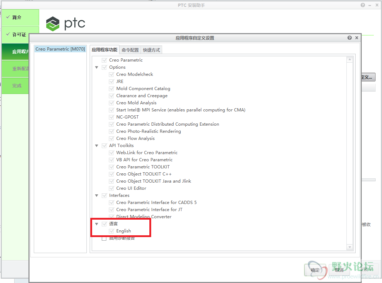Click the 确定 button

point(315,270)
